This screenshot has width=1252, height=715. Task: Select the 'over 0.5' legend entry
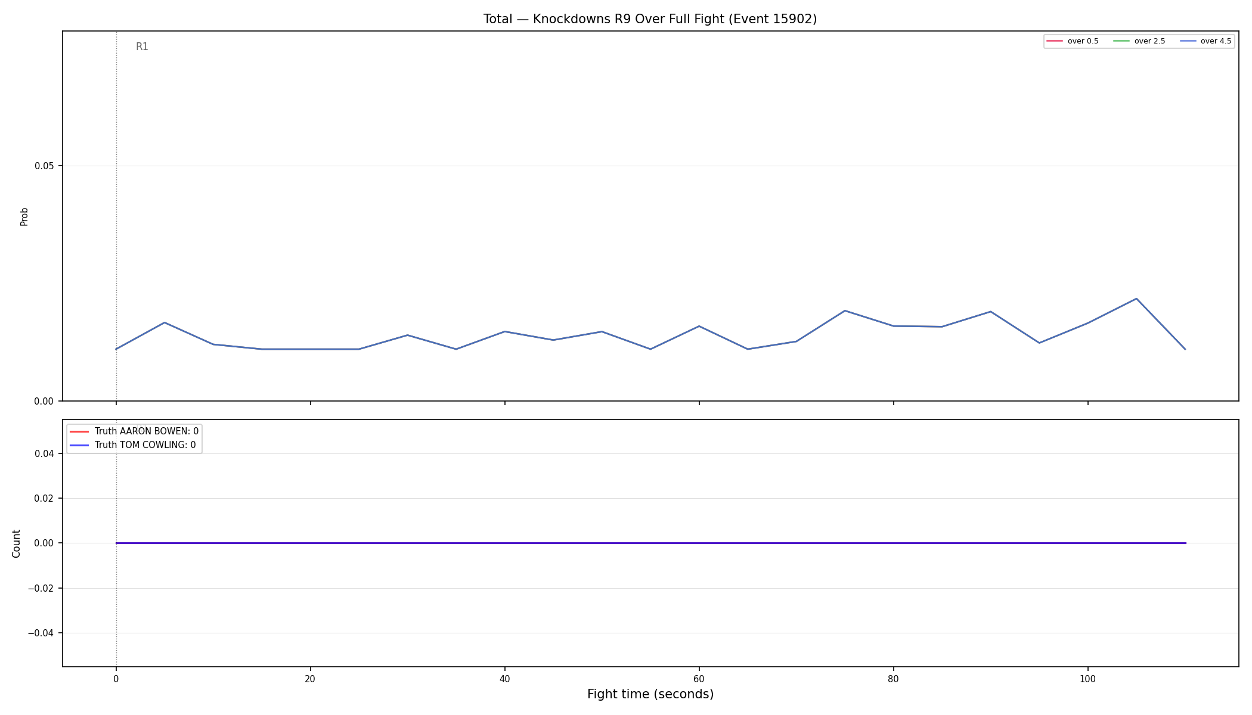point(1073,41)
